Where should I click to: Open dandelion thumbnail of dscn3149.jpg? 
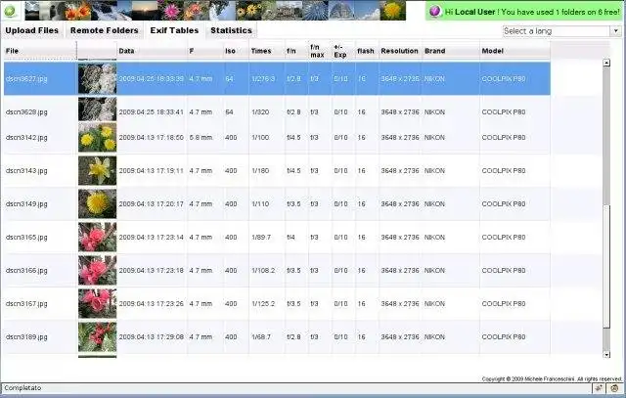point(98,203)
